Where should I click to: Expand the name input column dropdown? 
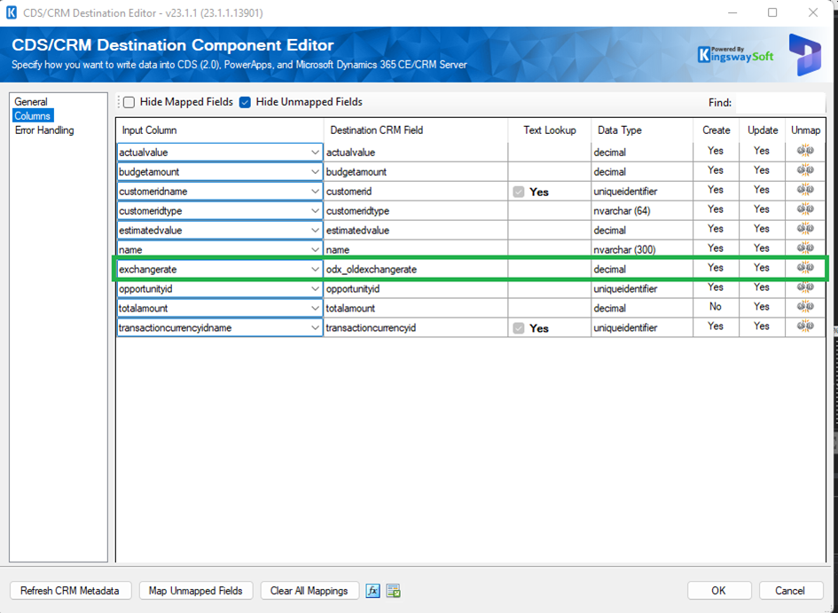(x=315, y=249)
